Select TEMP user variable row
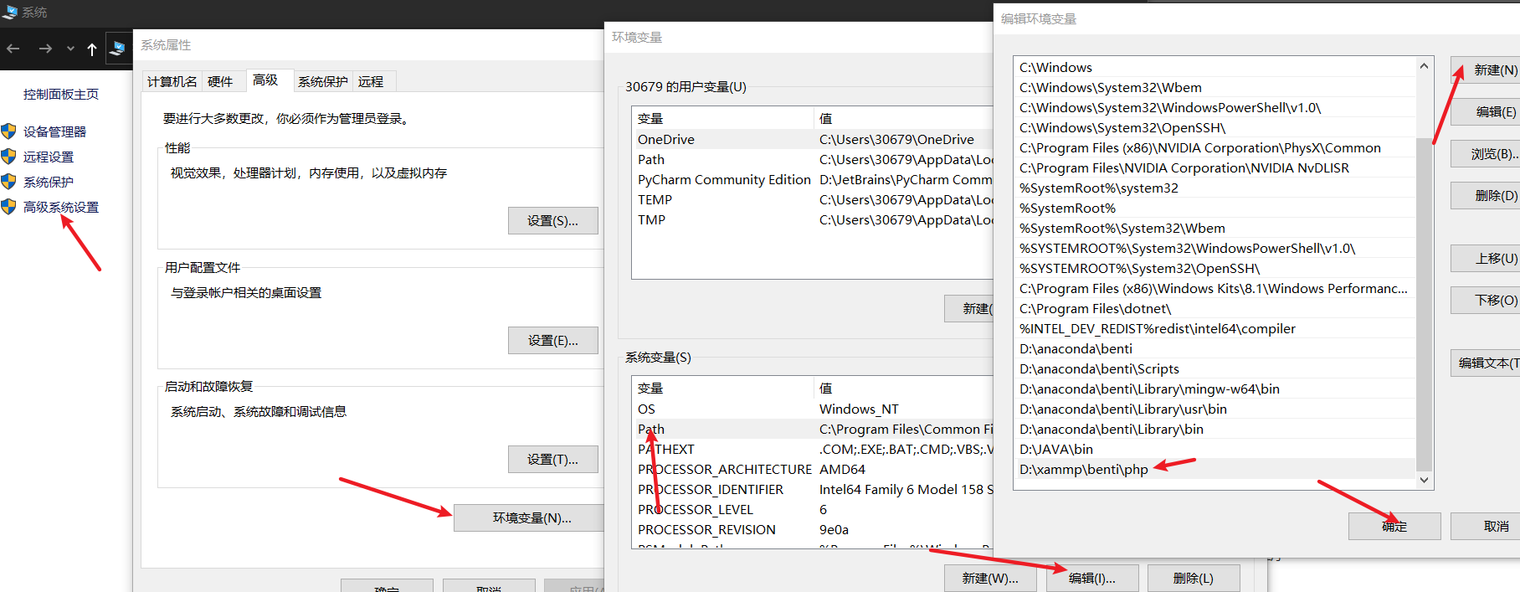The width and height of the screenshot is (1520, 592). coord(812,200)
